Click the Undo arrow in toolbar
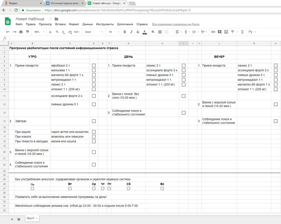This screenshot has width=281, height=224. (x=8, y=32)
